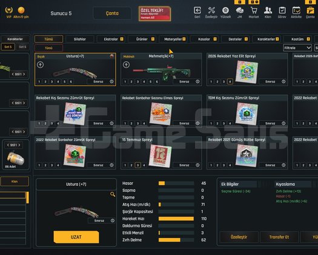The image size is (318, 255).
Task: Click info icon on 2022 Rekabet Sonbahar Zümrüt Spreyi
Action: pos(111,165)
